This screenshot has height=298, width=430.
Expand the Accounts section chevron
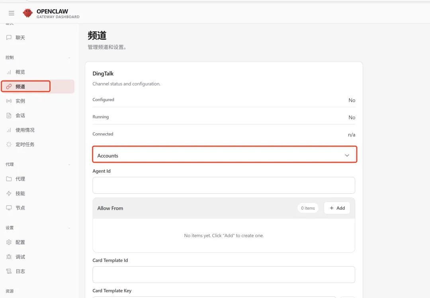(x=347, y=156)
